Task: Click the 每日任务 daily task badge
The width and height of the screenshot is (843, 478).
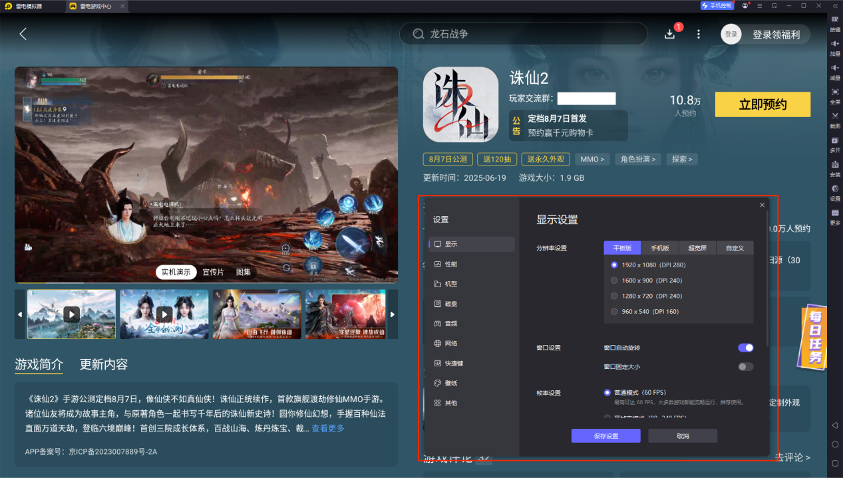Action: (814, 337)
